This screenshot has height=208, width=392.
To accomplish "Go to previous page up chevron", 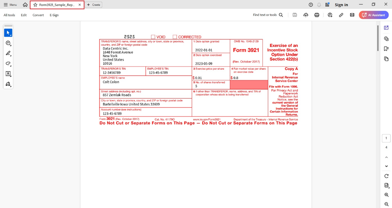I will pyautogui.click(x=386, y=157).
